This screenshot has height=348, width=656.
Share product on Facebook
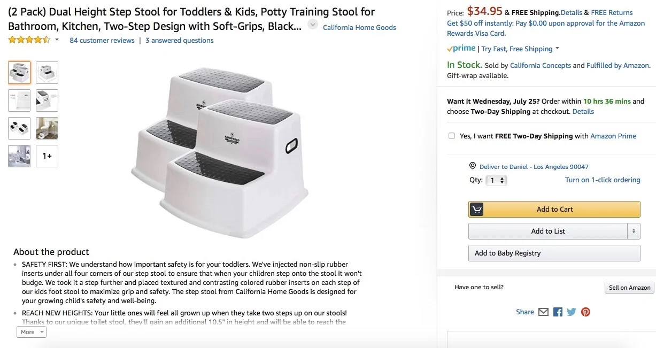tap(558, 312)
